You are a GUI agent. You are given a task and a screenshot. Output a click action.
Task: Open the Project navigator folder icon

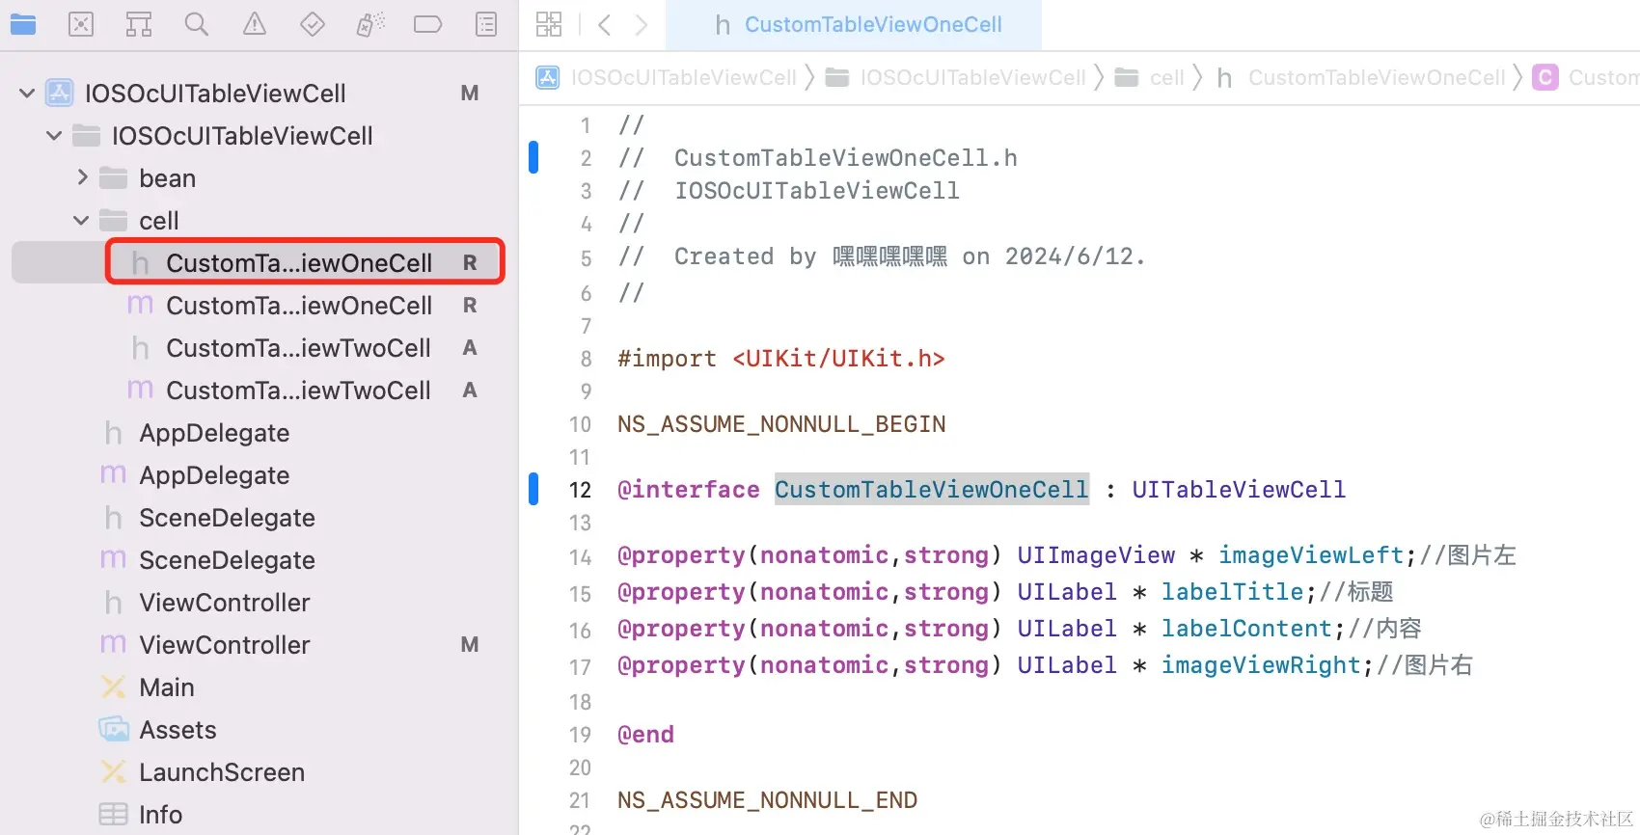coord(23,24)
